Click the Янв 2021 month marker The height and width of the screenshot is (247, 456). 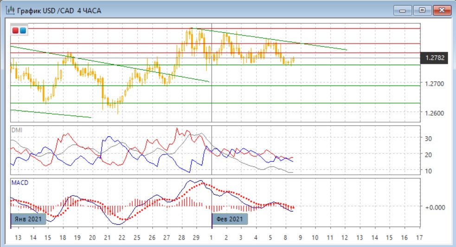(28, 219)
